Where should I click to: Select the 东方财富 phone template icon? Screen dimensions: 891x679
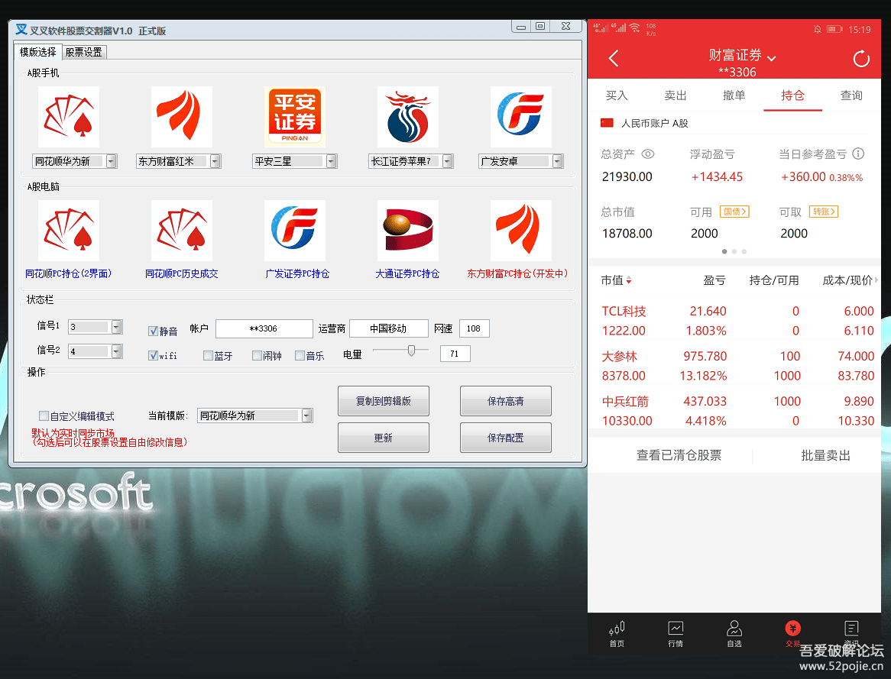182,117
